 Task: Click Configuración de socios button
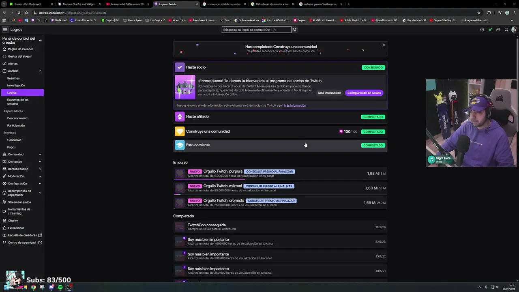(364, 93)
